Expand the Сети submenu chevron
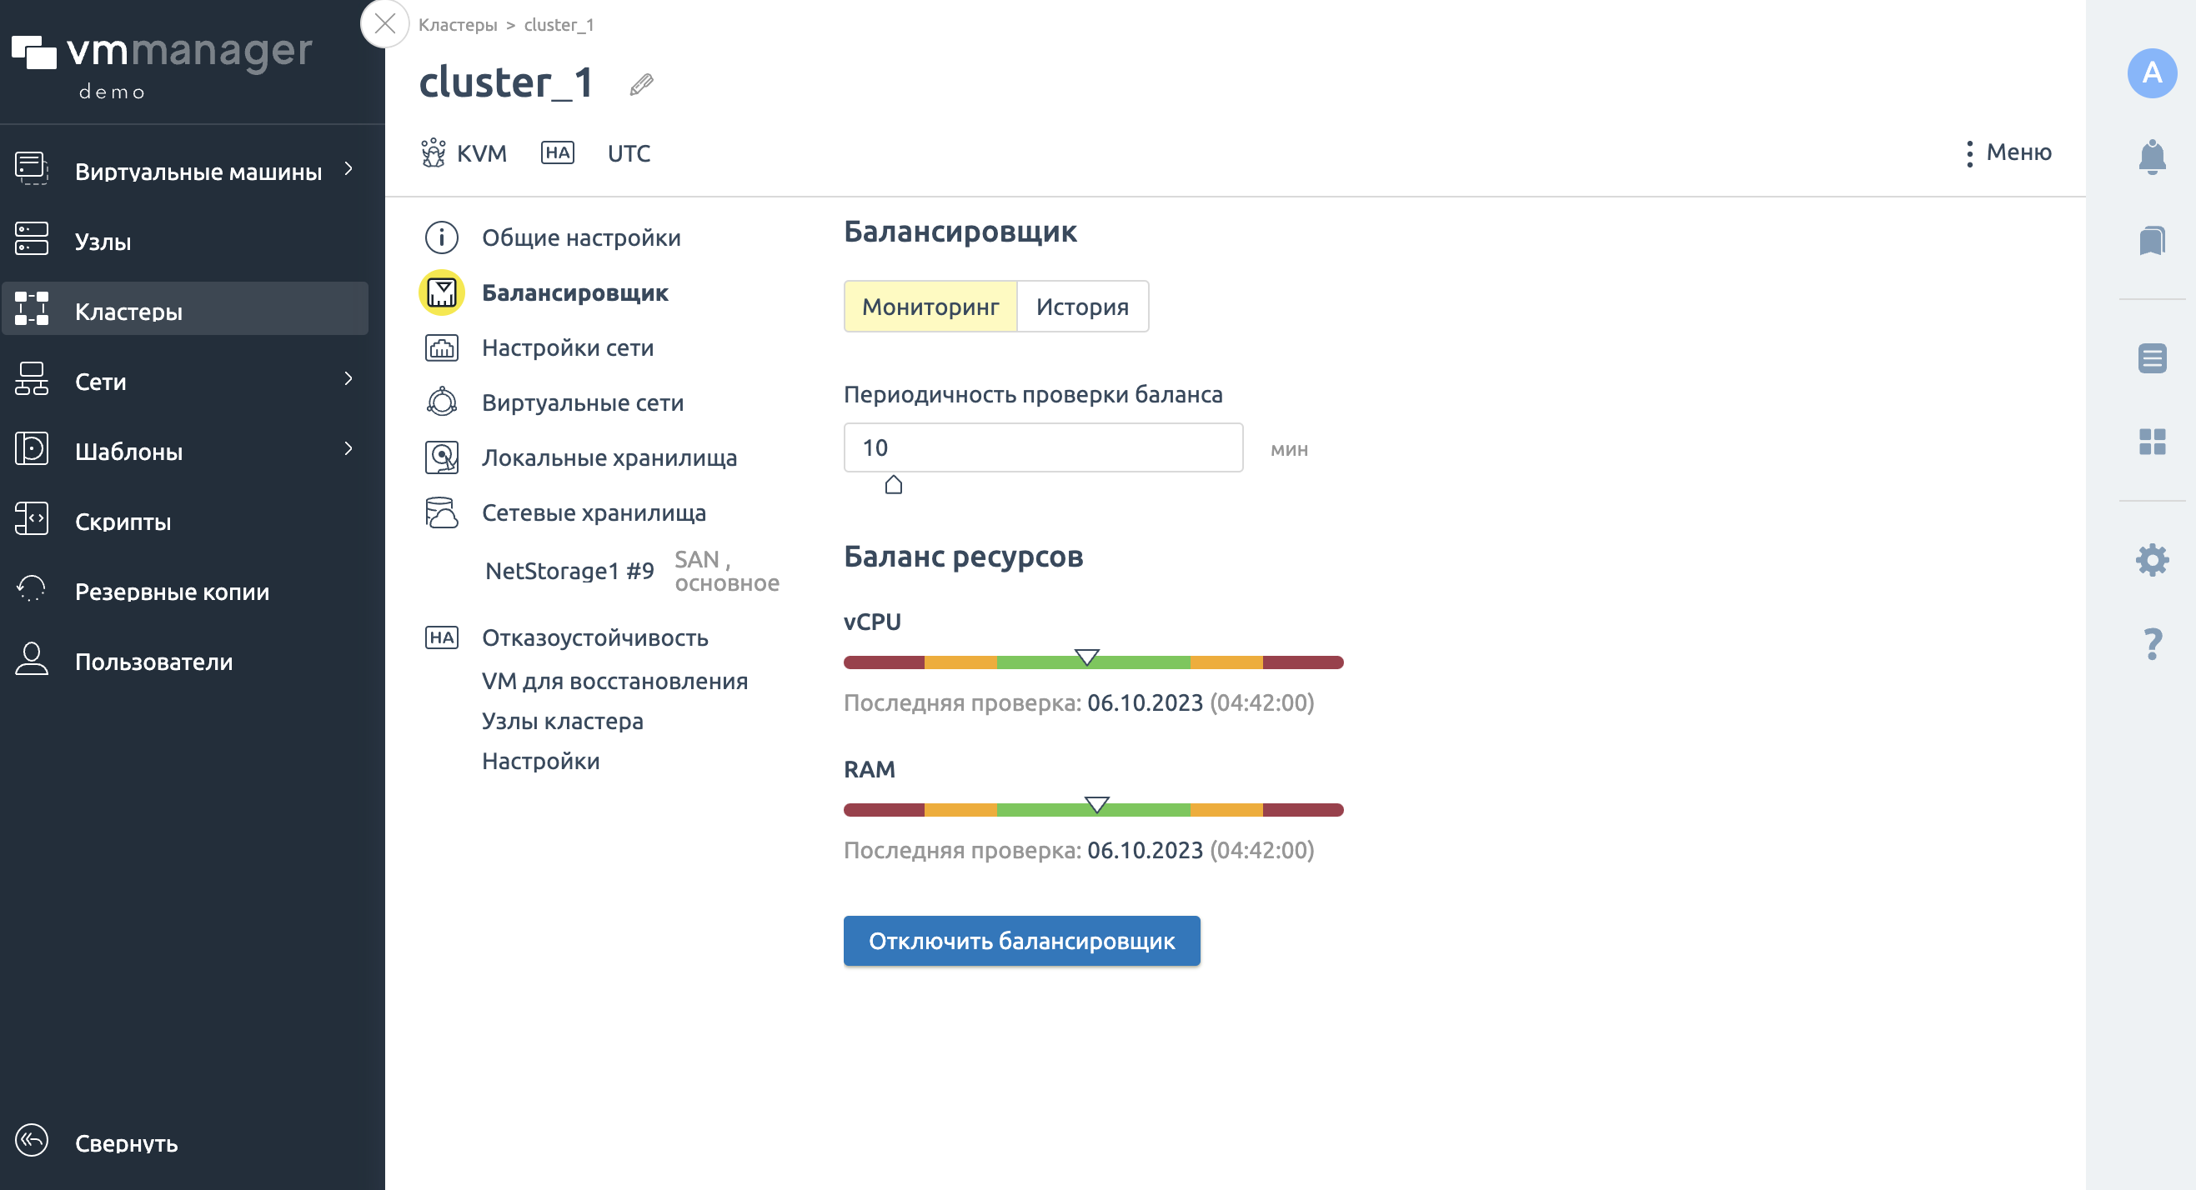Image resolution: width=2196 pixels, height=1190 pixels. pyautogui.click(x=348, y=378)
